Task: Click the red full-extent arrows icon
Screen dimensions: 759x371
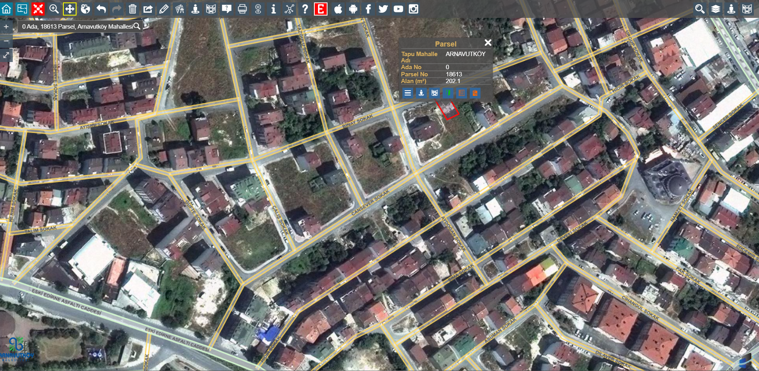Action: (x=38, y=9)
